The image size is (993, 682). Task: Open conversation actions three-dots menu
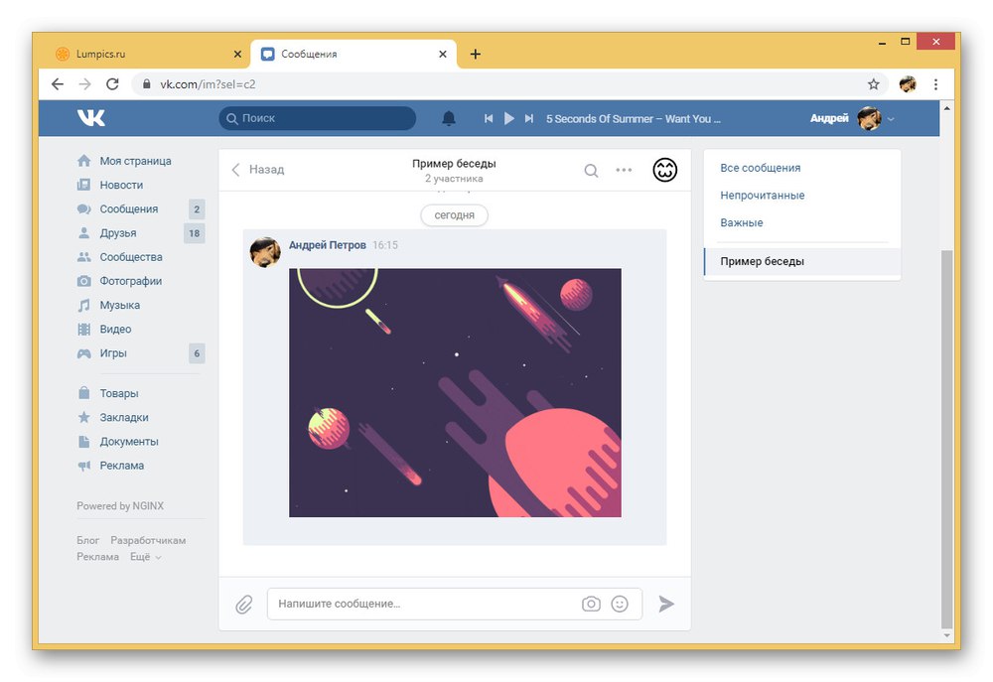click(x=624, y=170)
